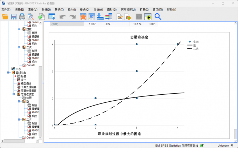
Task: Open the 帮助(H) menu
Action: (x=172, y=9)
